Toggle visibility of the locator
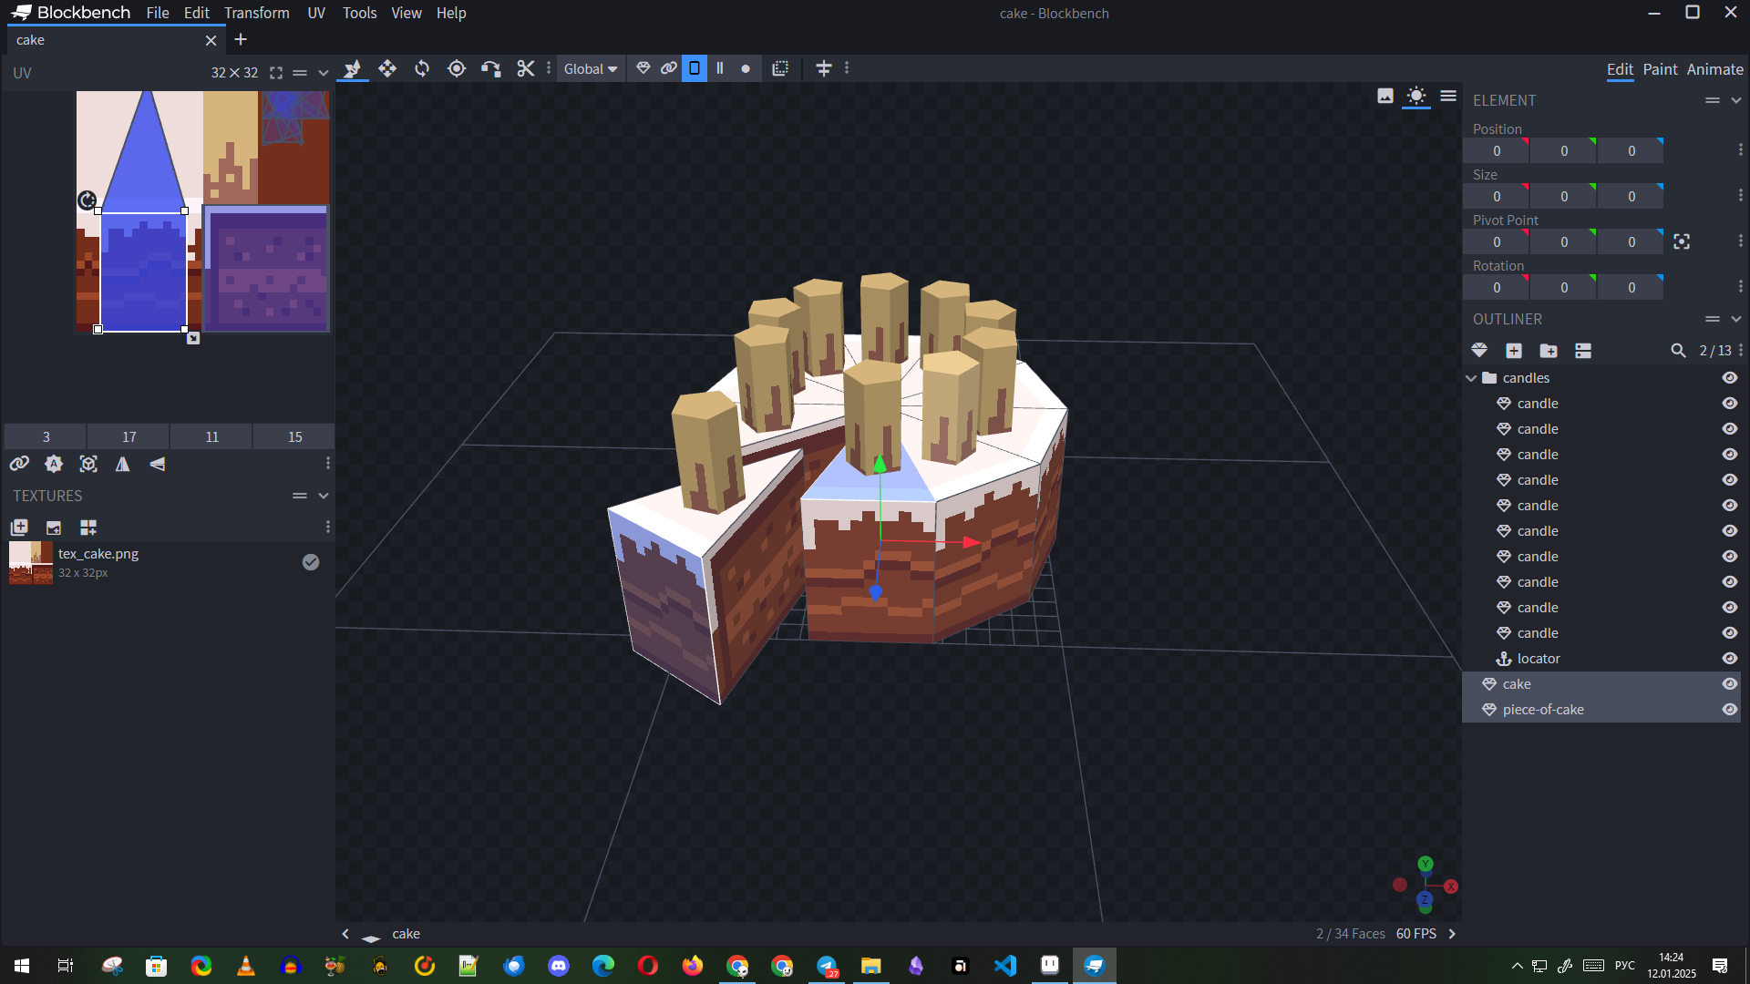1750x984 pixels. [1729, 659]
